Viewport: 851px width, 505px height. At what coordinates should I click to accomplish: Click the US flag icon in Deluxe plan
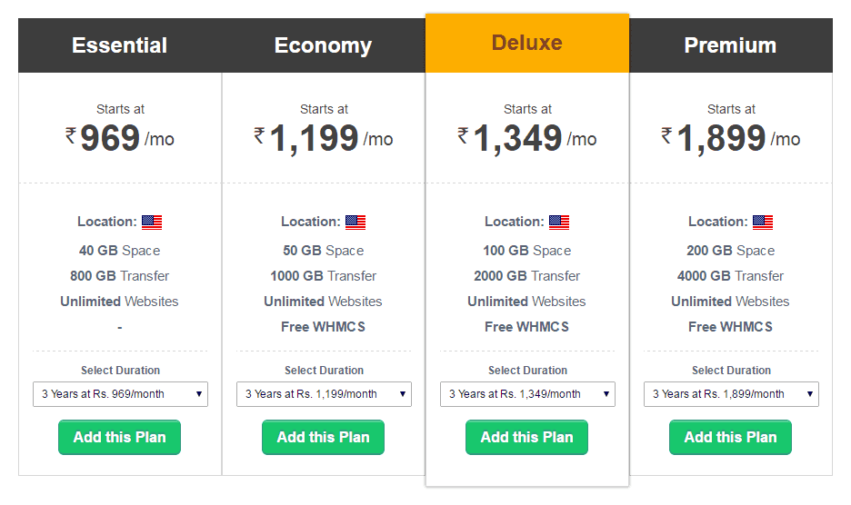coord(559,222)
